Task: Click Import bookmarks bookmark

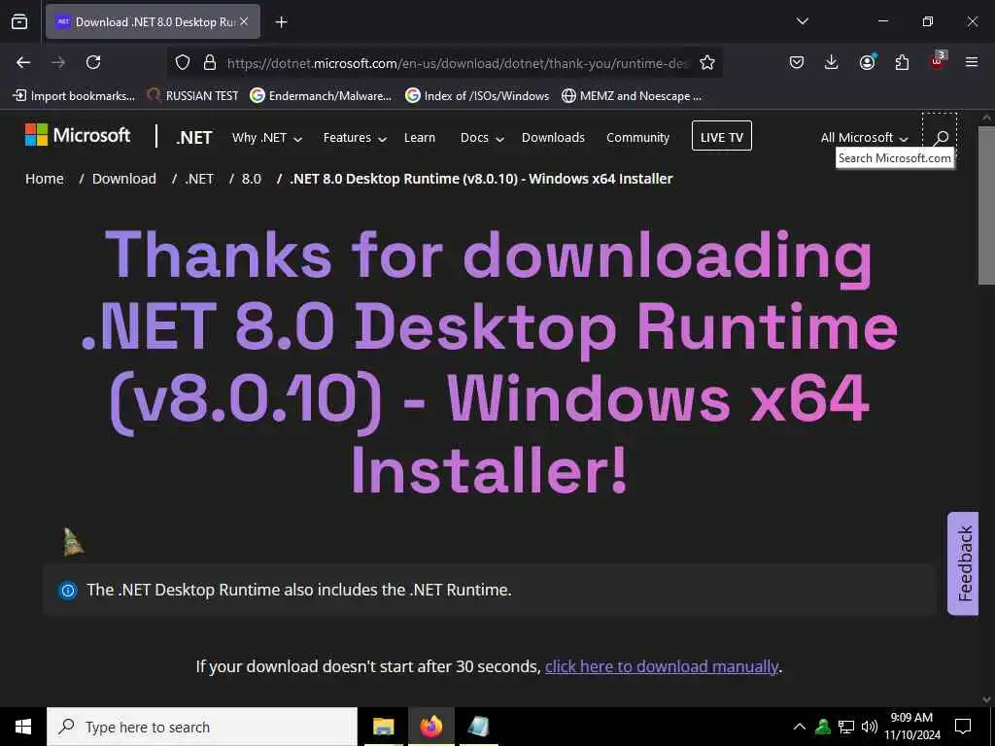Action: (x=74, y=96)
